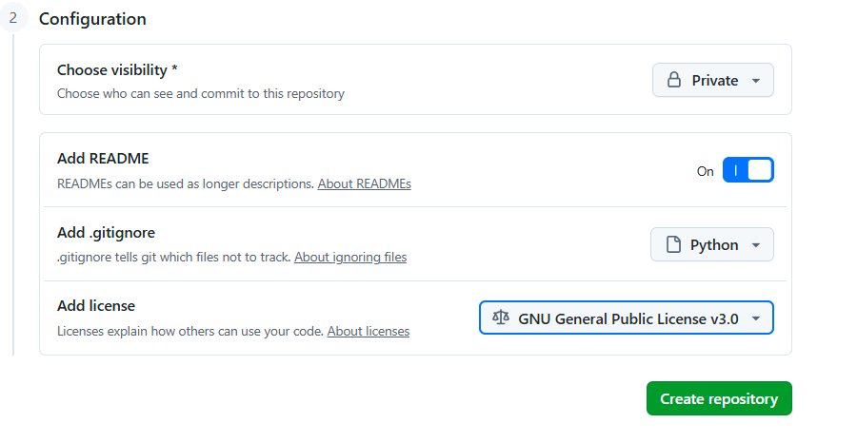This screenshot has height=443, width=857.
Task: Click the caret arrow beside Private
Action: [756, 81]
